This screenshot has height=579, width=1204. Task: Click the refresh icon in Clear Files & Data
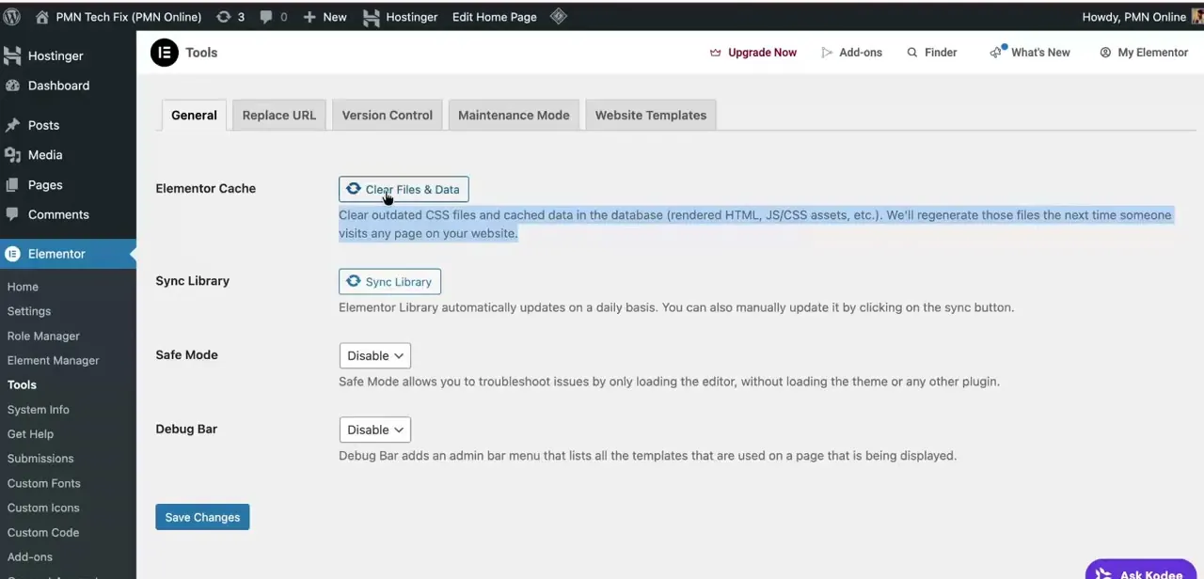354,189
